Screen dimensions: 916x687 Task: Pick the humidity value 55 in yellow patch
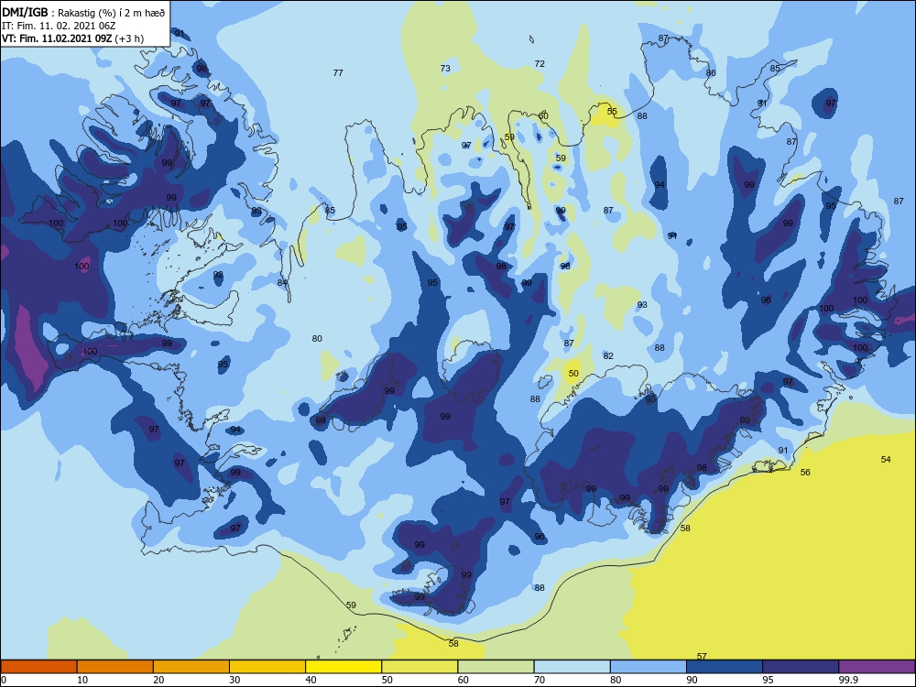[612, 111]
